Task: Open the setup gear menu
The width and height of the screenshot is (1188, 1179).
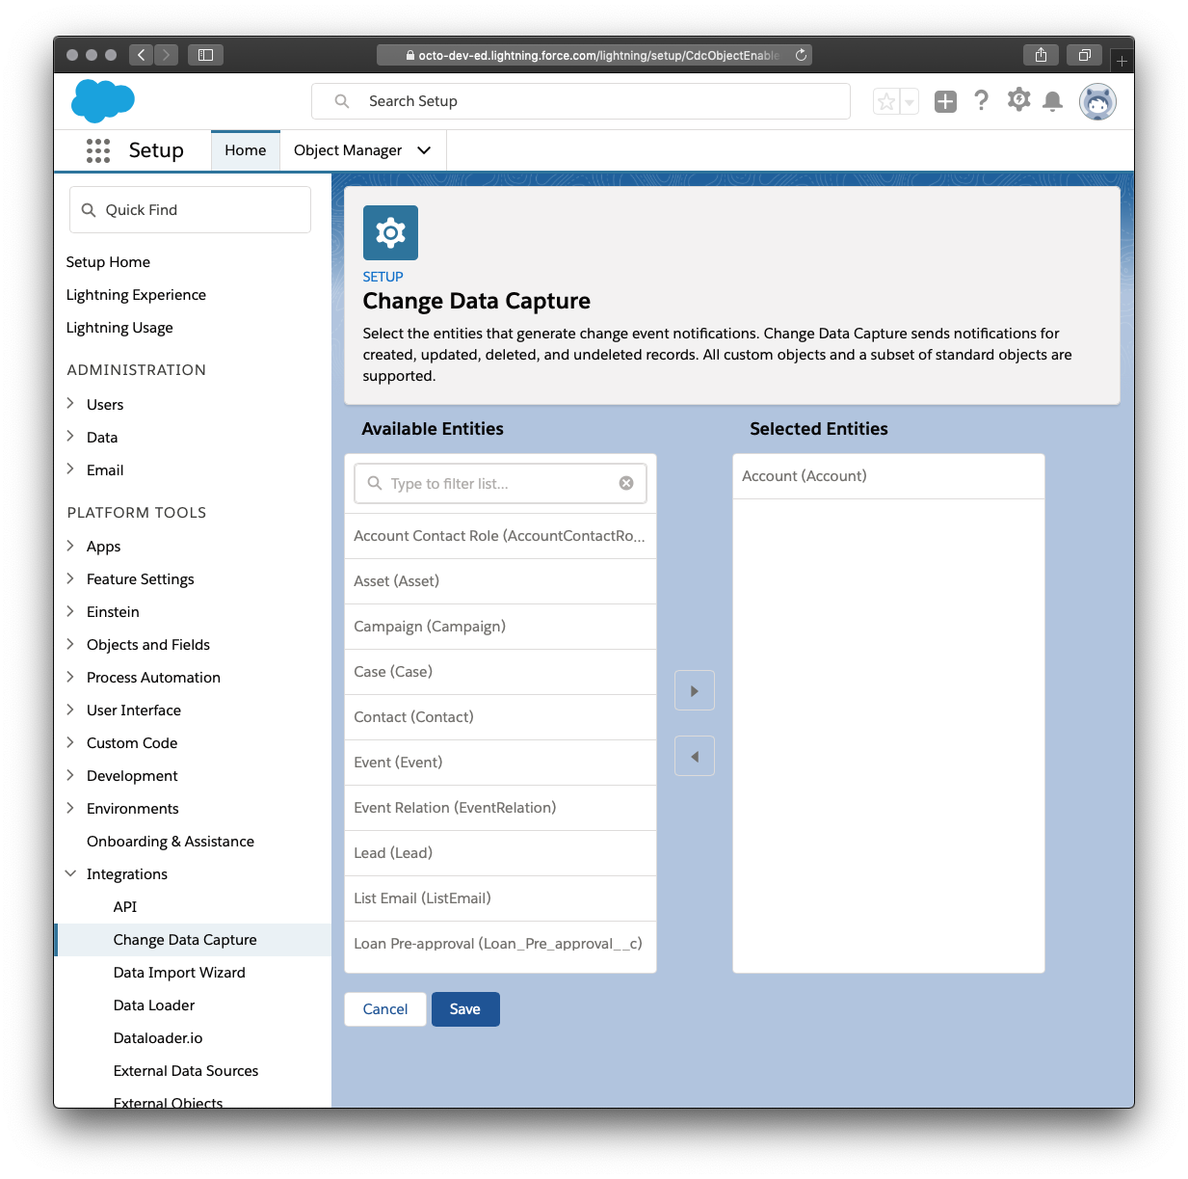Action: [x=1018, y=99]
